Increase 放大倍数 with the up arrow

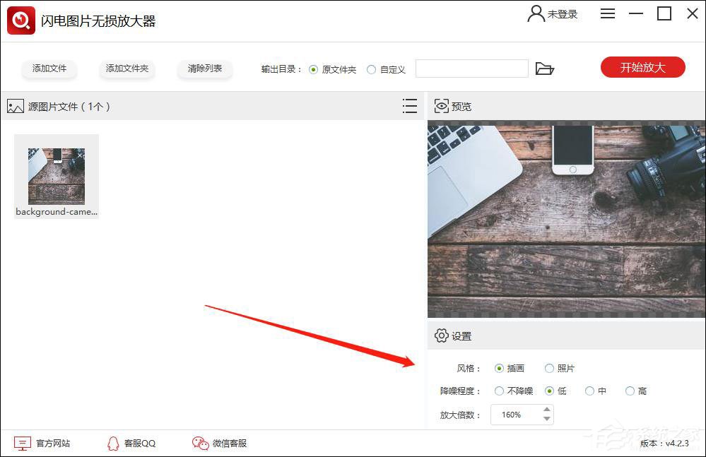[546, 410]
